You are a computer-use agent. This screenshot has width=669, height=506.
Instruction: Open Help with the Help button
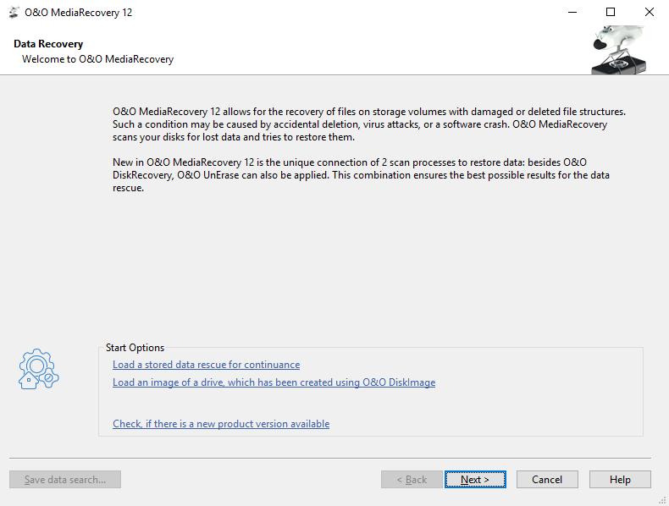point(620,480)
